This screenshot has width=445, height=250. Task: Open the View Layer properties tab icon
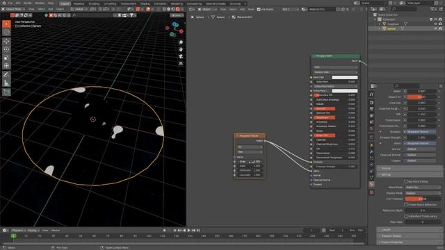pyautogui.click(x=372, y=116)
